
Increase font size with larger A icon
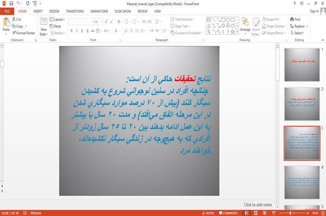[x=106, y=22]
